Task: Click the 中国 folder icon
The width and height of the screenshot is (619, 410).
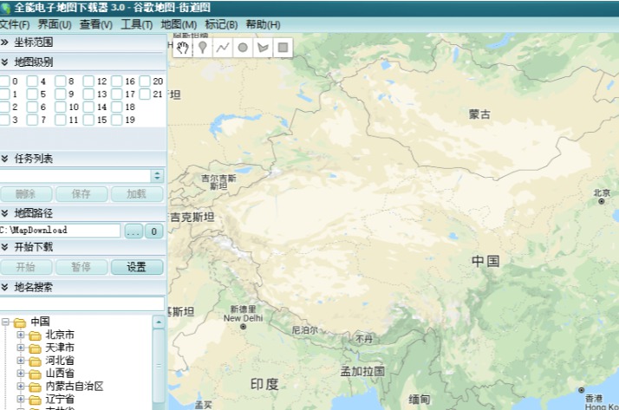Action: pos(20,322)
